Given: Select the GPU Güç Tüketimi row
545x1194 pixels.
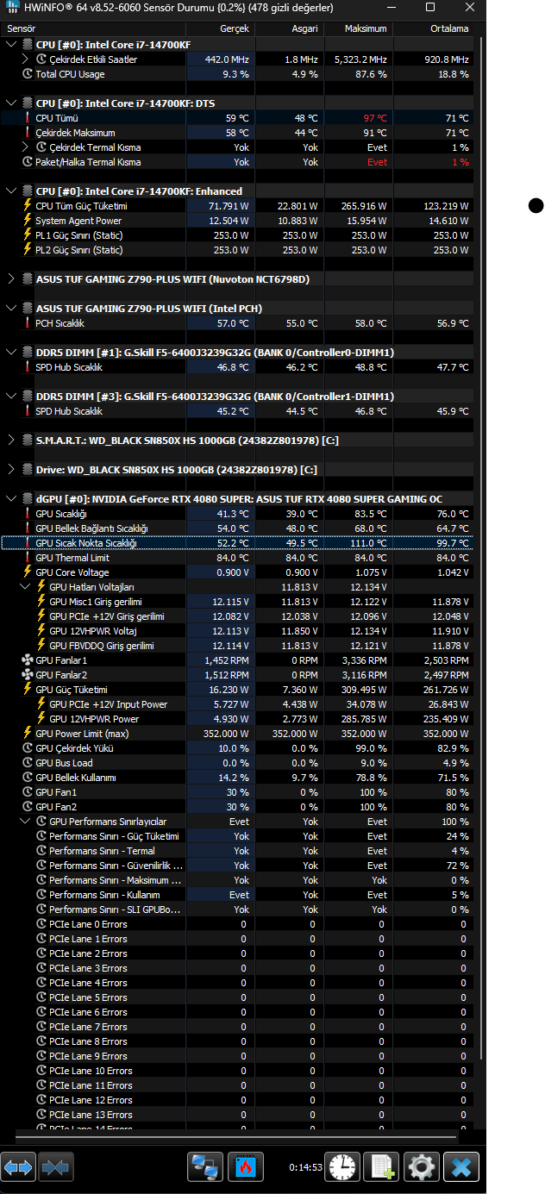Looking at the screenshot, I should (x=237, y=690).
